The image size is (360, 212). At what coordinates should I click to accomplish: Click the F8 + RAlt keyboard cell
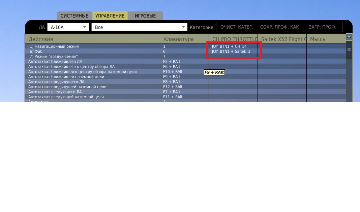[x=184, y=81]
